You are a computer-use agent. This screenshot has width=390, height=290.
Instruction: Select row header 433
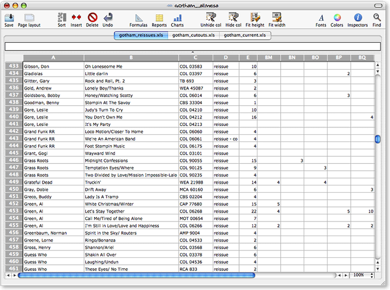(14, 66)
